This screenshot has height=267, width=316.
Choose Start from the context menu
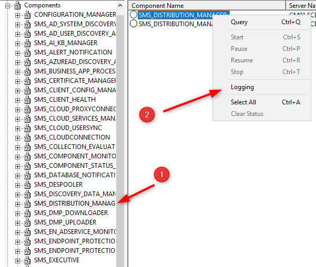262,37
